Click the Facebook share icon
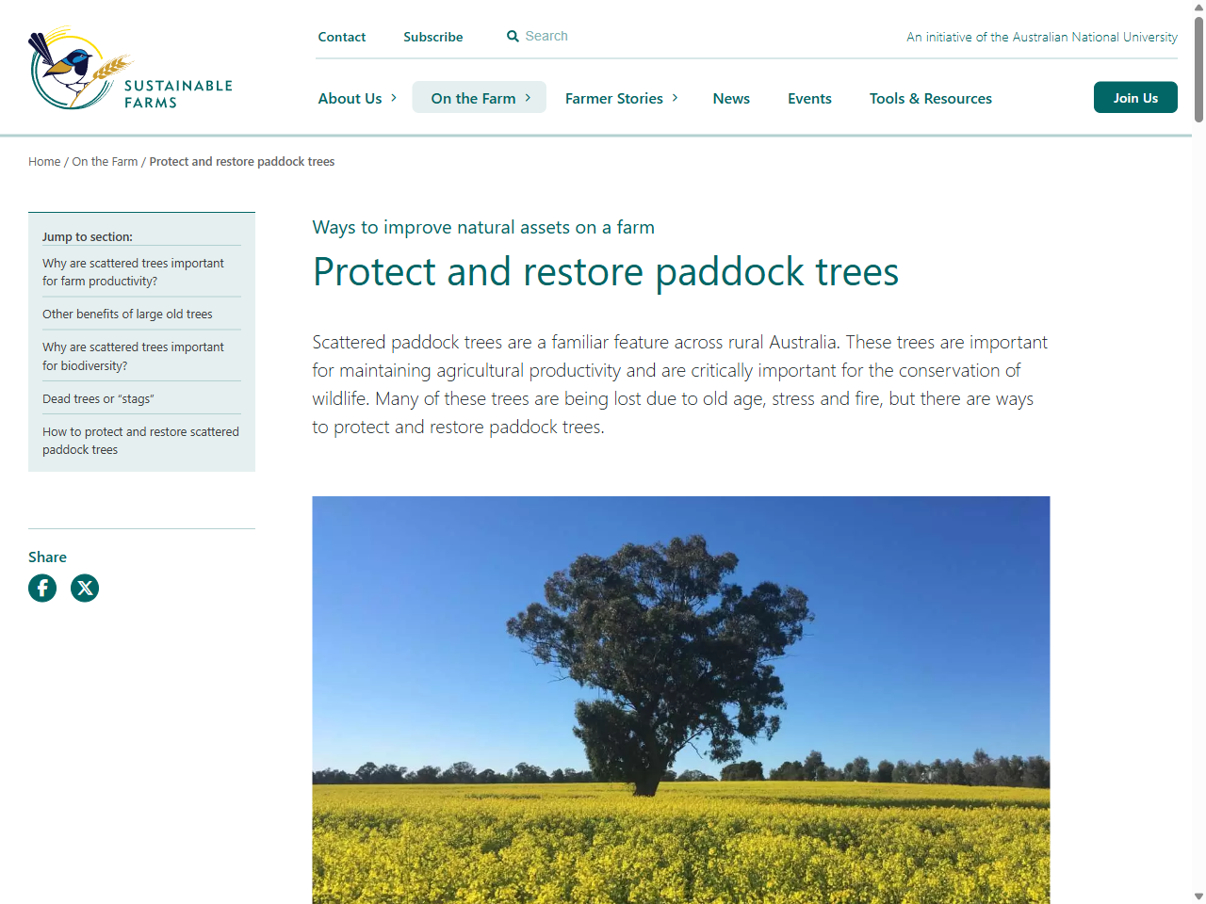 tap(42, 588)
